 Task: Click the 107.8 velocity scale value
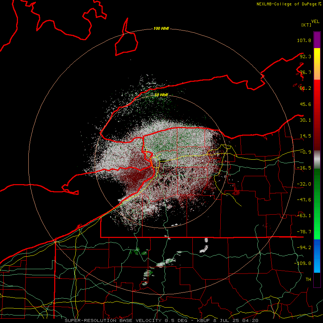coord(304,40)
